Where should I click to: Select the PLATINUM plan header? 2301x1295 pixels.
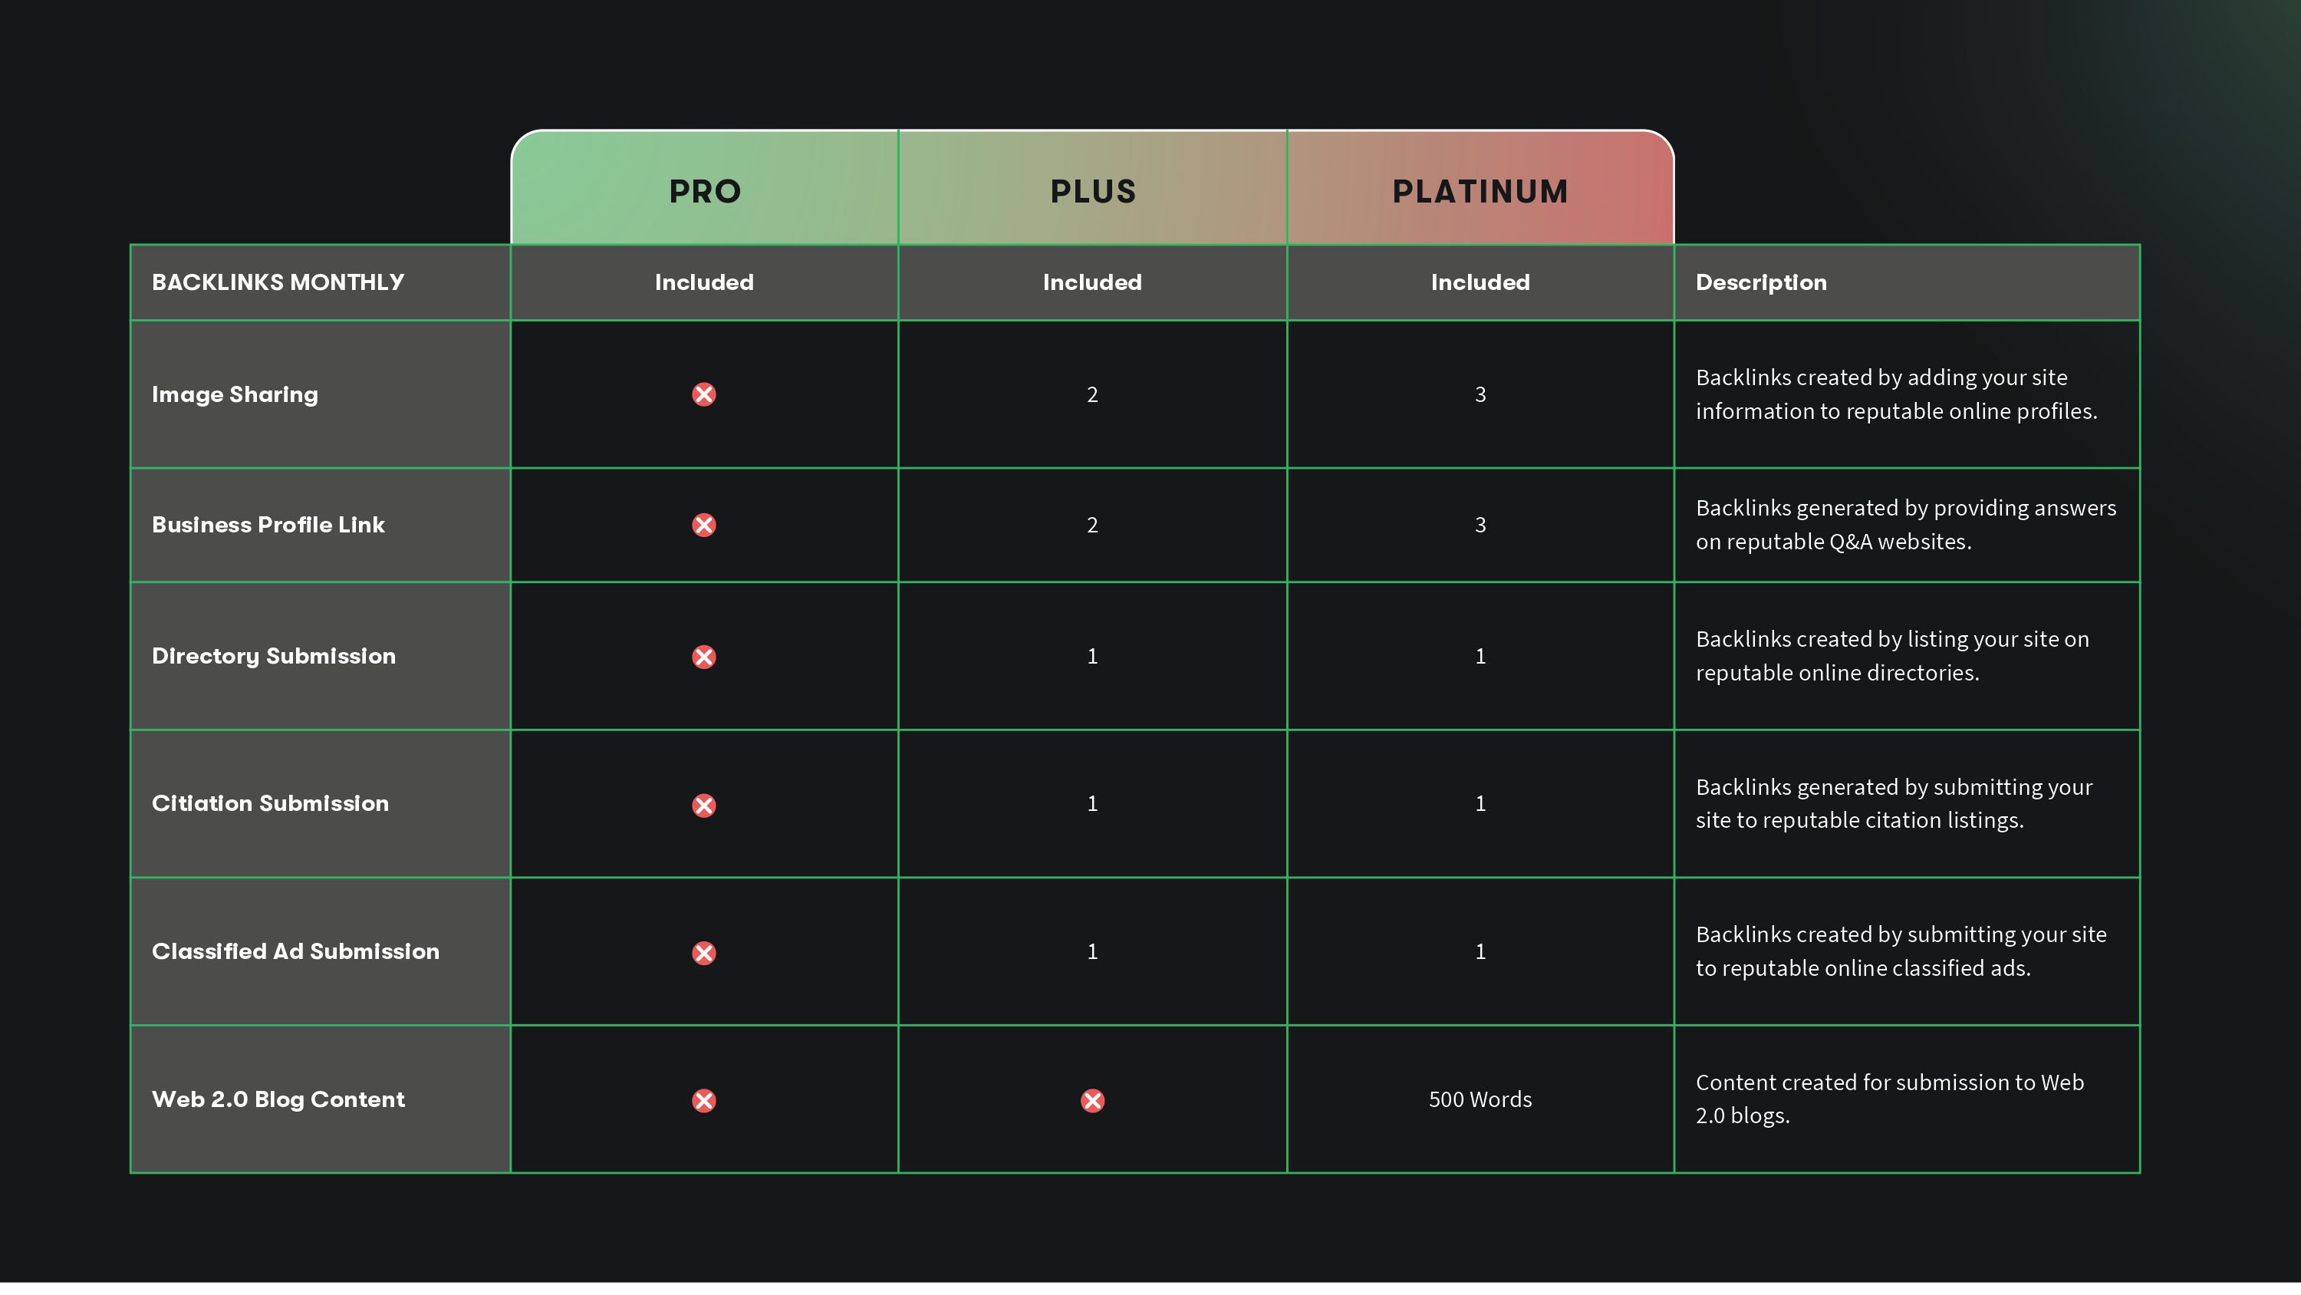pos(1480,191)
